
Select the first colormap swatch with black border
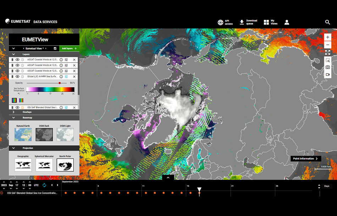[x=14, y=100]
